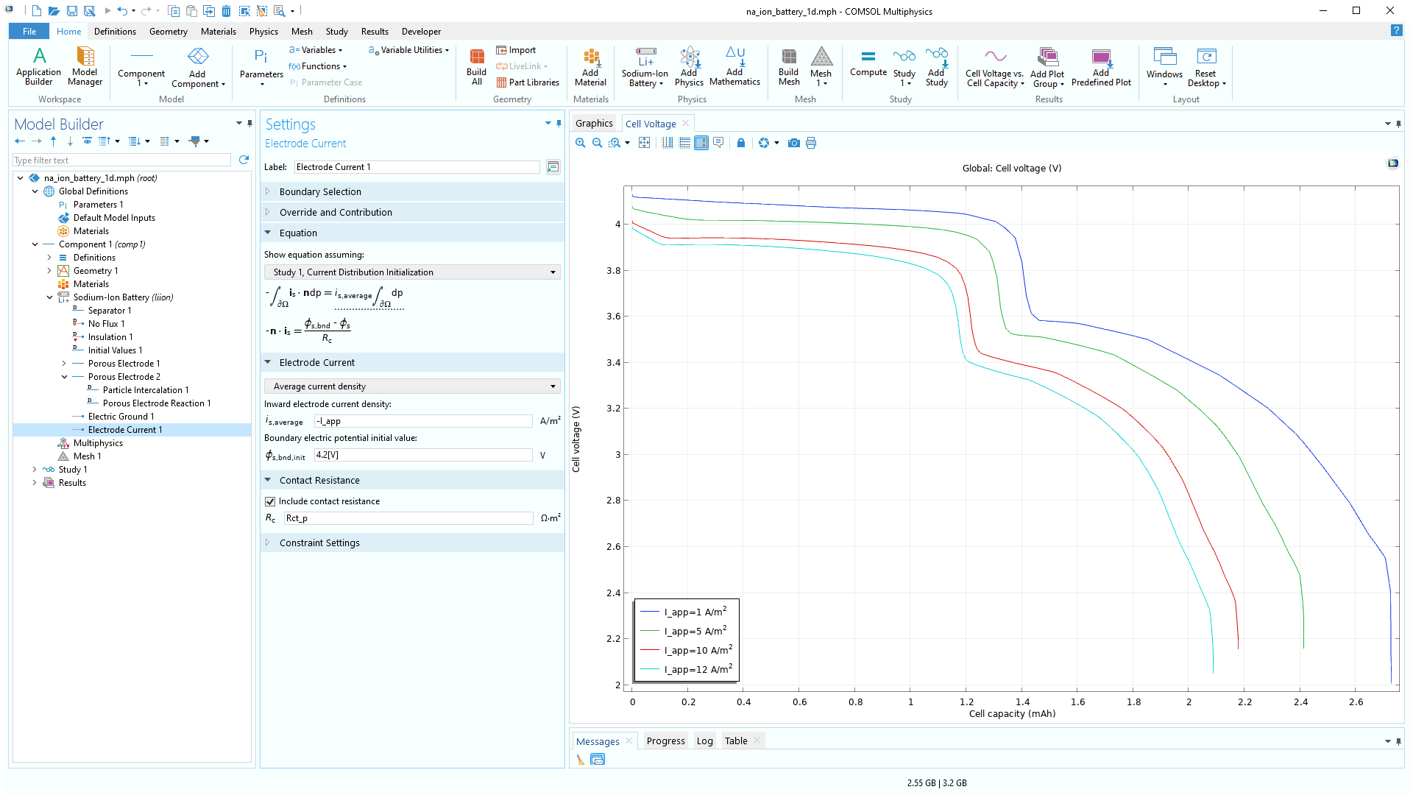
Task: Select the Add Material icon
Action: 590,66
